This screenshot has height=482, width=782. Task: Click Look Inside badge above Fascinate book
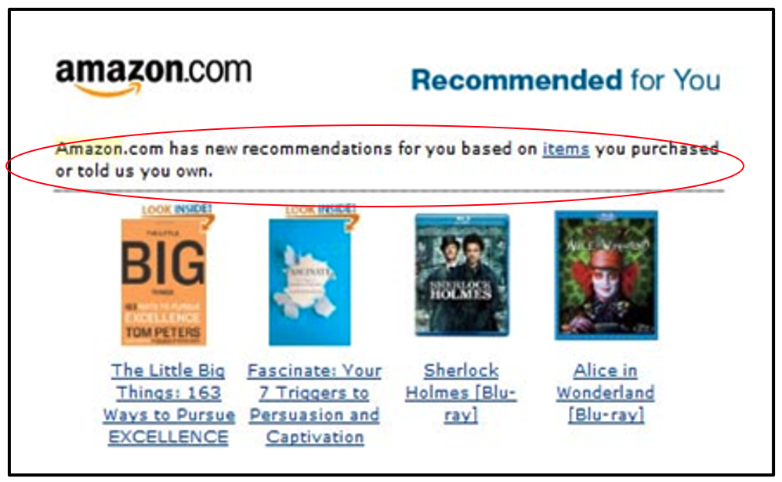pyautogui.click(x=320, y=209)
